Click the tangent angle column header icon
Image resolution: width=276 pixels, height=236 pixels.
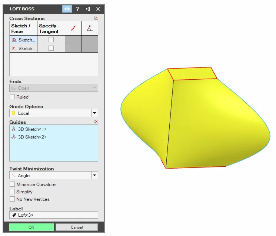[90, 28]
